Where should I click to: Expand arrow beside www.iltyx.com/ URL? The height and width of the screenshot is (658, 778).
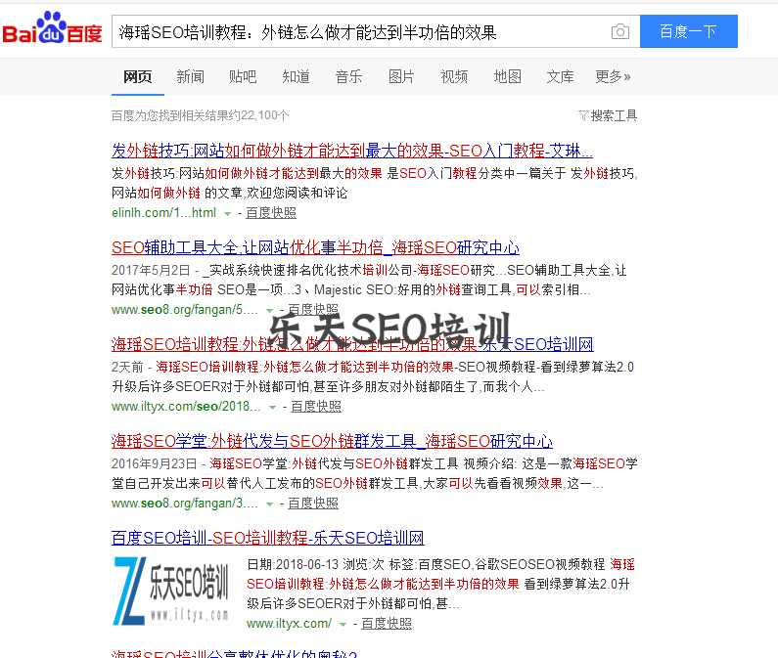point(343,625)
